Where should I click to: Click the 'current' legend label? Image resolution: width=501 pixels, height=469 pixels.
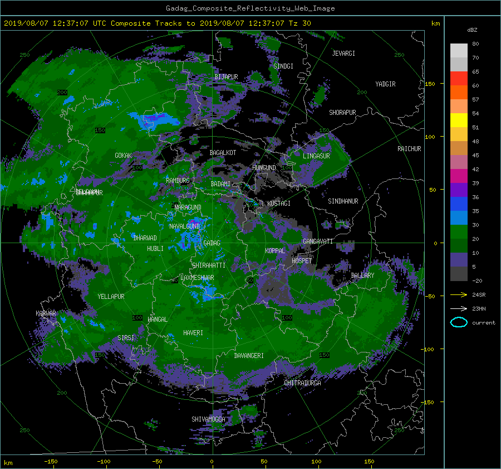[484, 323]
